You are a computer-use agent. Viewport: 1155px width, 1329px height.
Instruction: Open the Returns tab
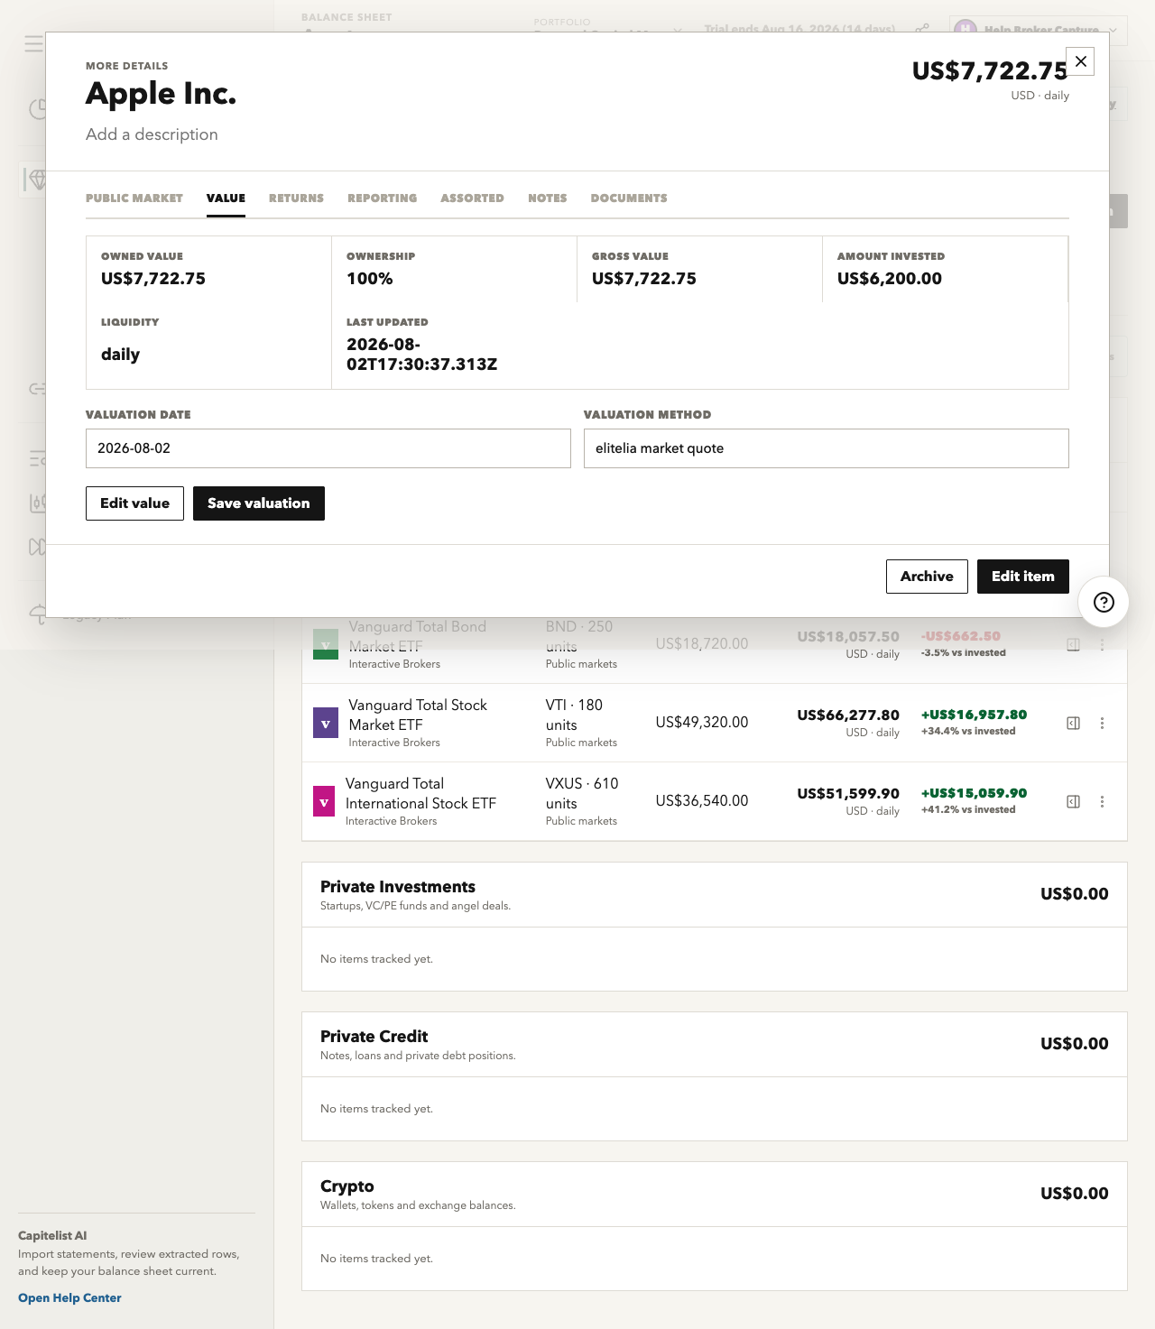[296, 198]
